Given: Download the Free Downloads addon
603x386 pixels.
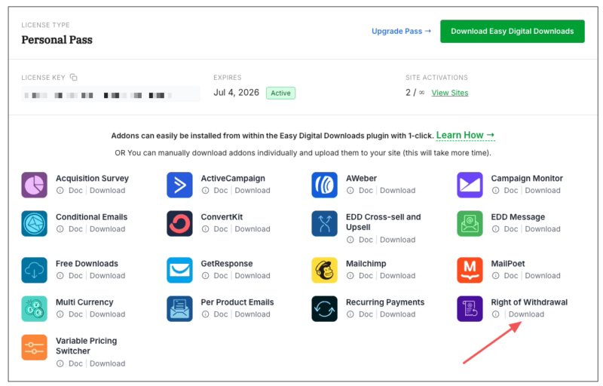Looking at the screenshot, I should (107, 276).
